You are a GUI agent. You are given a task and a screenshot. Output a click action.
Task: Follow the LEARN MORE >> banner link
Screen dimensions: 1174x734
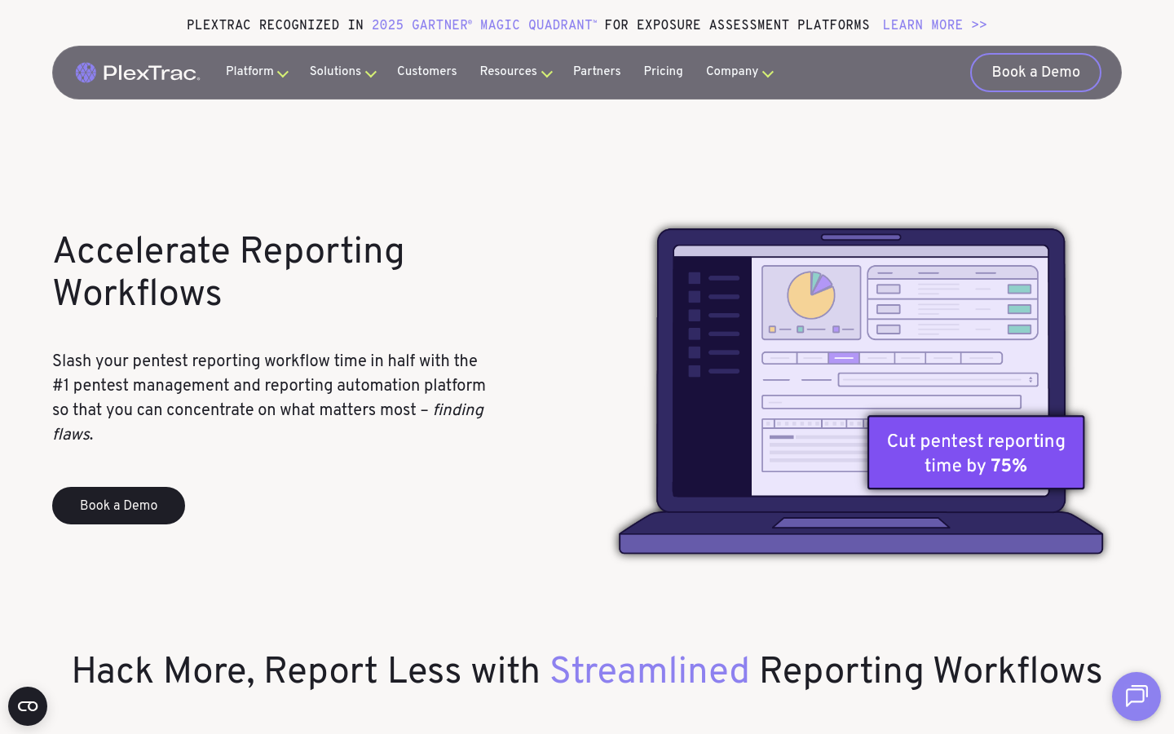935,25
